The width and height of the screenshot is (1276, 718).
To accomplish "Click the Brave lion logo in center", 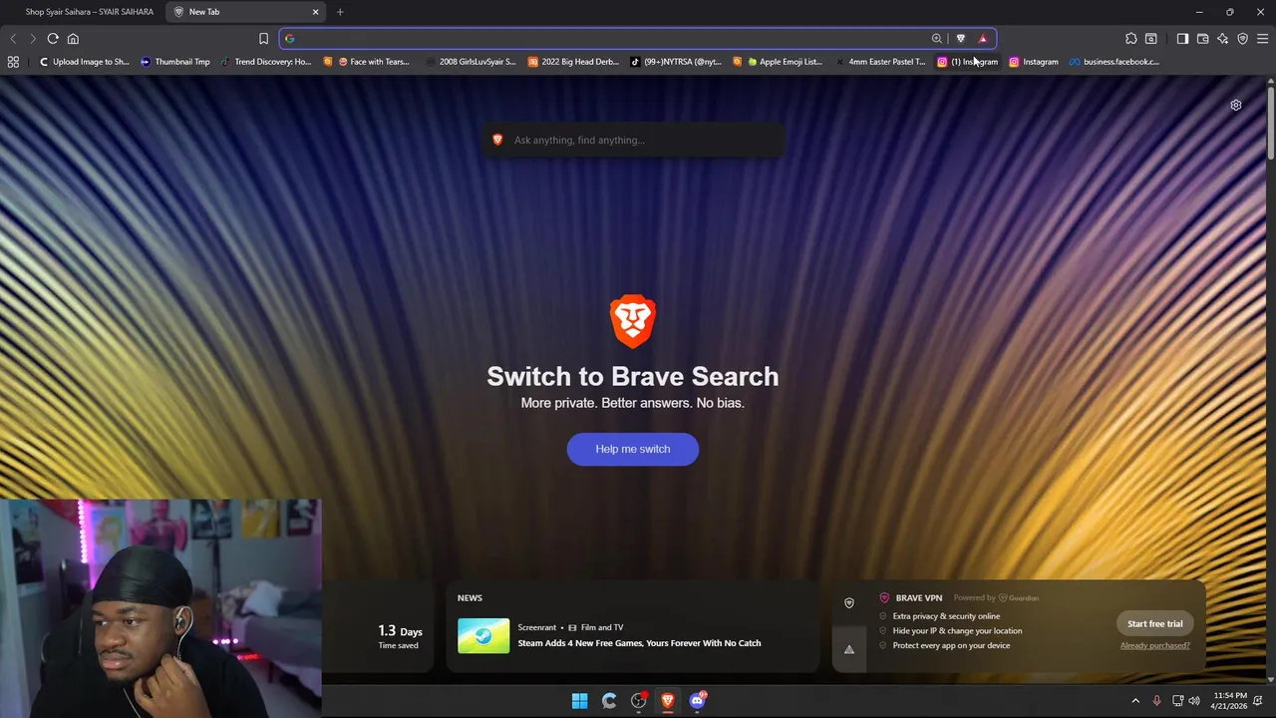I will 633,321.
